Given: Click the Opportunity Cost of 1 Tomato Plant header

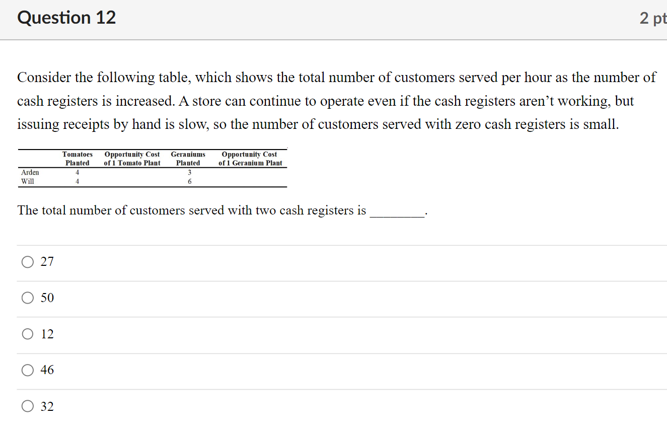Looking at the screenshot, I should pyautogui.click(x=132, y=159).
